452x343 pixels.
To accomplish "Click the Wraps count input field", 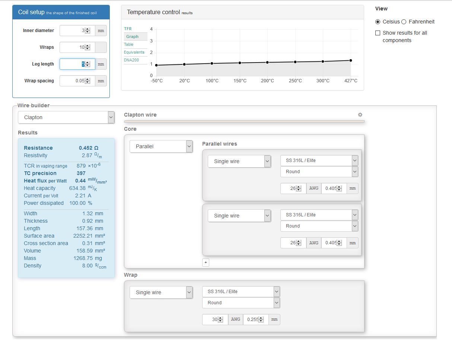I will point(77,47).
